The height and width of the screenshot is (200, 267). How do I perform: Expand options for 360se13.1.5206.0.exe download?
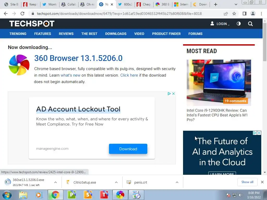pos(56,182)
